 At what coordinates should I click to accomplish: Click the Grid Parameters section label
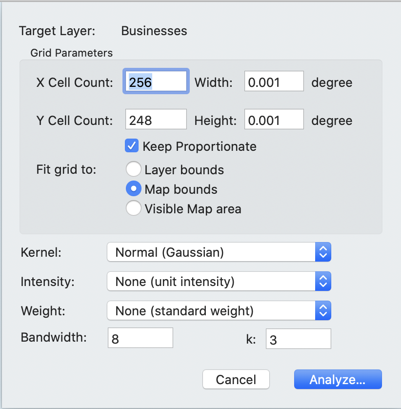click(x=71, y=53)
